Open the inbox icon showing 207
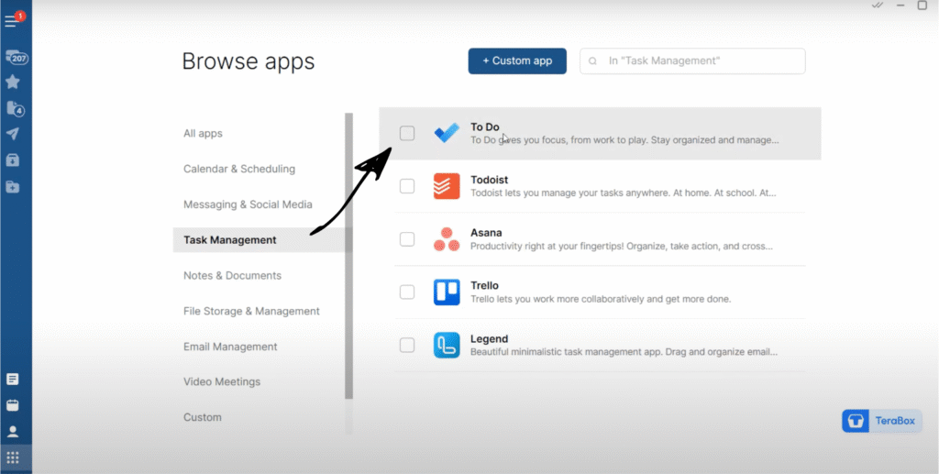Viewport: 939px width, 474px height. (x=17, y=58)
